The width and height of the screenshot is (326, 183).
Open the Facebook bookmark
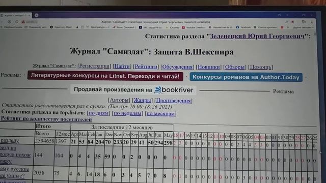tap(243, 27)
